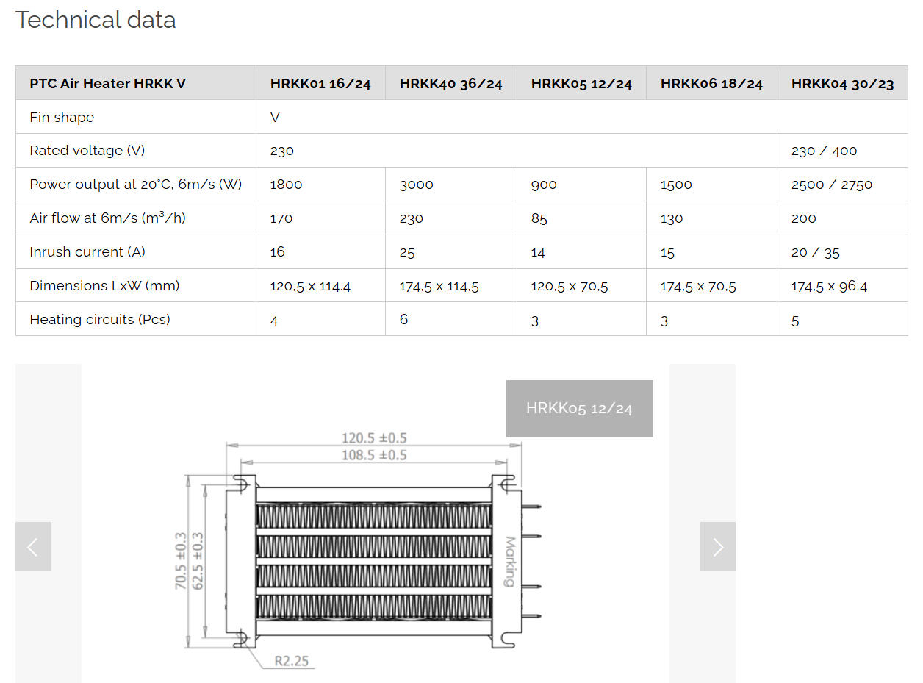The image size is (923, 683).
Task: Select the HRKK05 12/24 table column header
Action: pyautogui.click(x=581, y=84)
